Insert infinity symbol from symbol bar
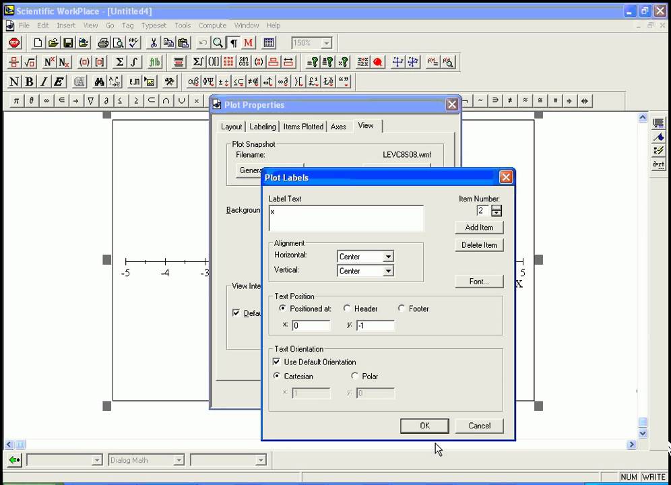Viewport: 671px width, 485px height. tap(46, 100)
